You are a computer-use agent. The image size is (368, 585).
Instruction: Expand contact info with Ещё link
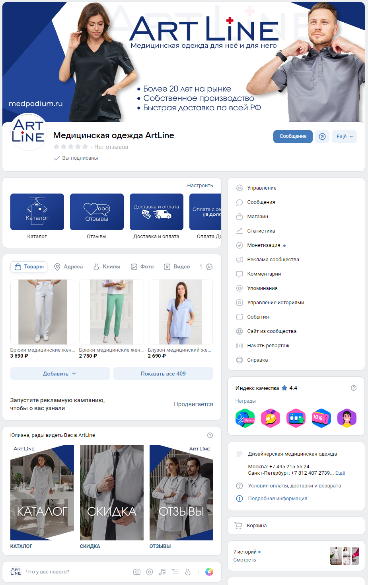tap(340, 473)
